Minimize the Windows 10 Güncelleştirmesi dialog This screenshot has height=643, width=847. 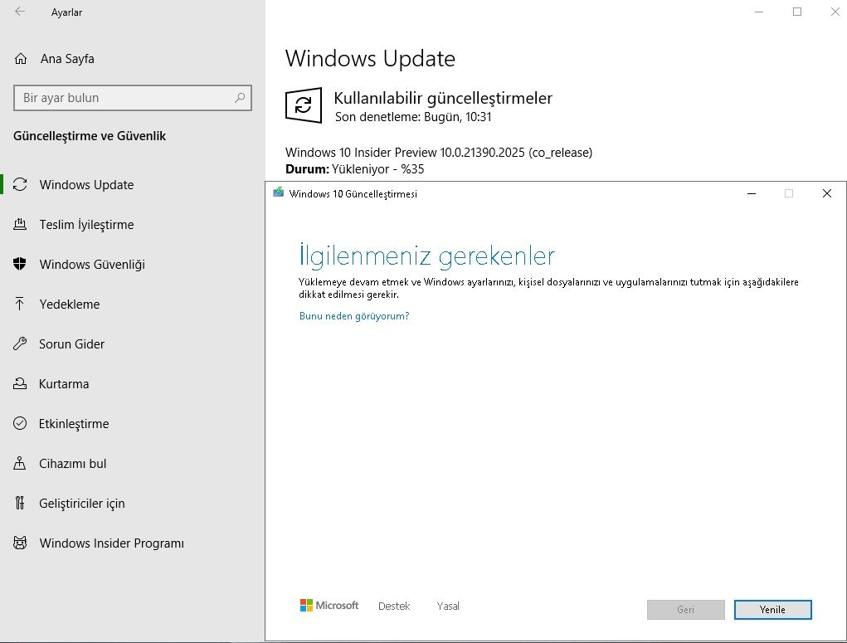click(752, 193)
